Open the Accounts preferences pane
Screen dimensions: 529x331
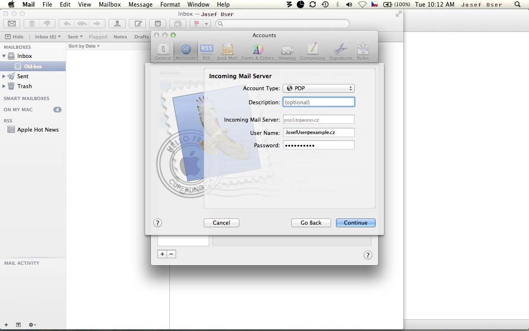tap(186, 52)
